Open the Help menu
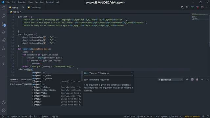This screenshot has width=210, height=118. tap(58, 2)
